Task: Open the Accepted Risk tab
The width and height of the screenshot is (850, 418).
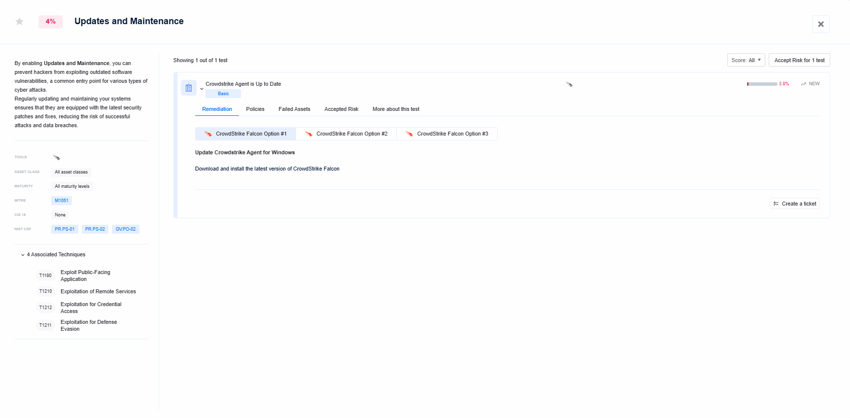Action: point(341,109)
